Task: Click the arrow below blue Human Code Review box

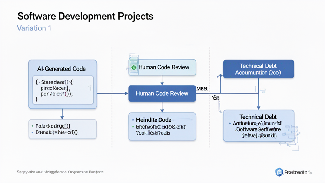Action: [x=162, y=107]
